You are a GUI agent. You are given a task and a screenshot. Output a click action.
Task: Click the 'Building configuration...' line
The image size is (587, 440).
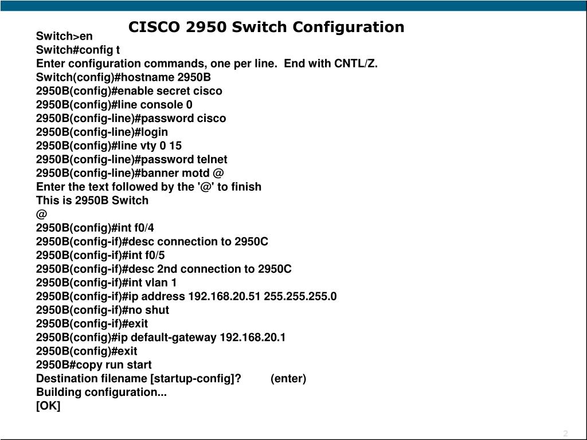point(101,392)
